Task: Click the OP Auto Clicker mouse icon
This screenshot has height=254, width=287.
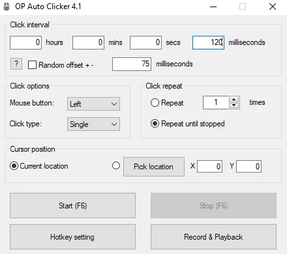Action: tap(7, 7)
